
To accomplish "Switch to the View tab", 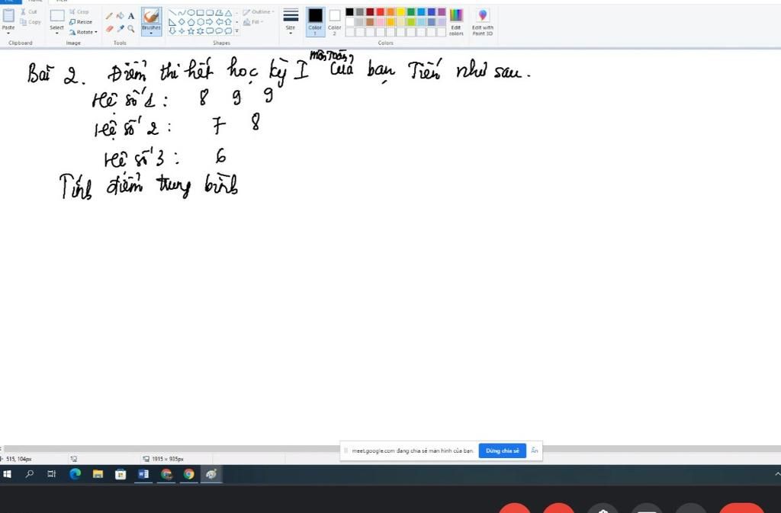I will tap(61, 2).
